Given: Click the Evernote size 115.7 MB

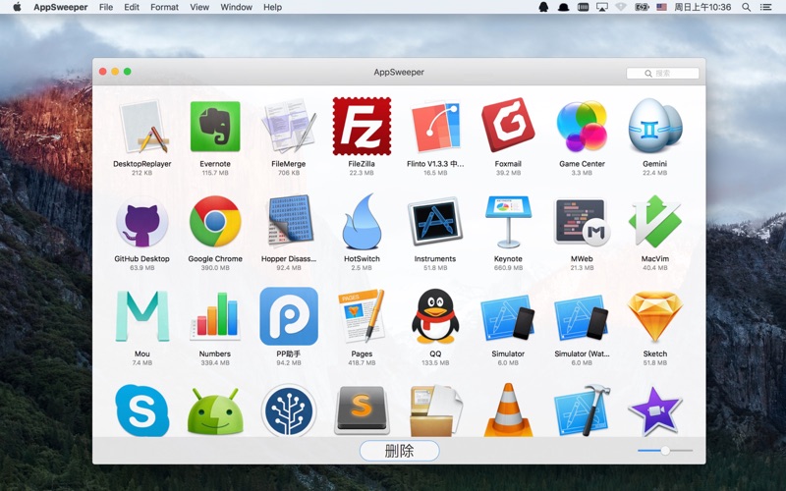Looking at the screenshot, I should coord(215,173).
